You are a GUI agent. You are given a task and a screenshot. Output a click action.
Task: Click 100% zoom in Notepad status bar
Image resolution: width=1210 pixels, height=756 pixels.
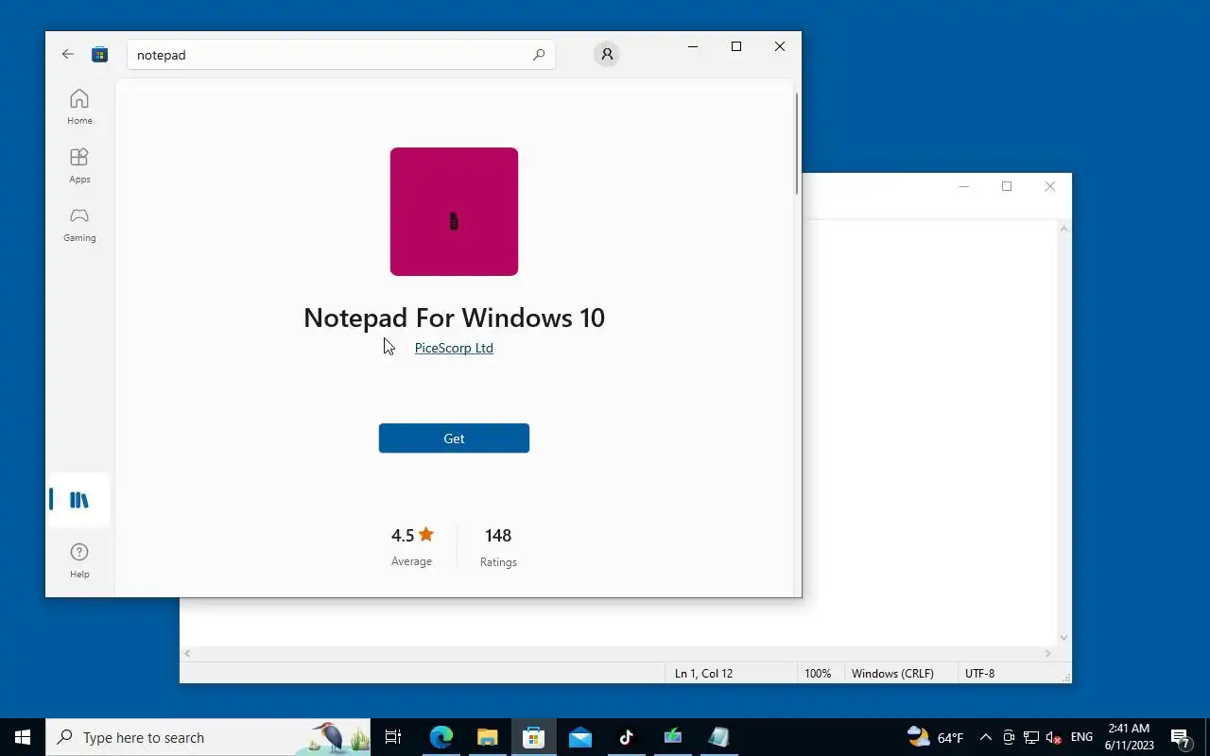pyautogui.click(x=818, y=674)
